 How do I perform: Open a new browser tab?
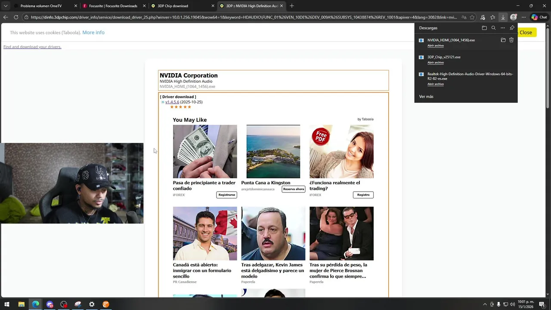coord(292,6)
